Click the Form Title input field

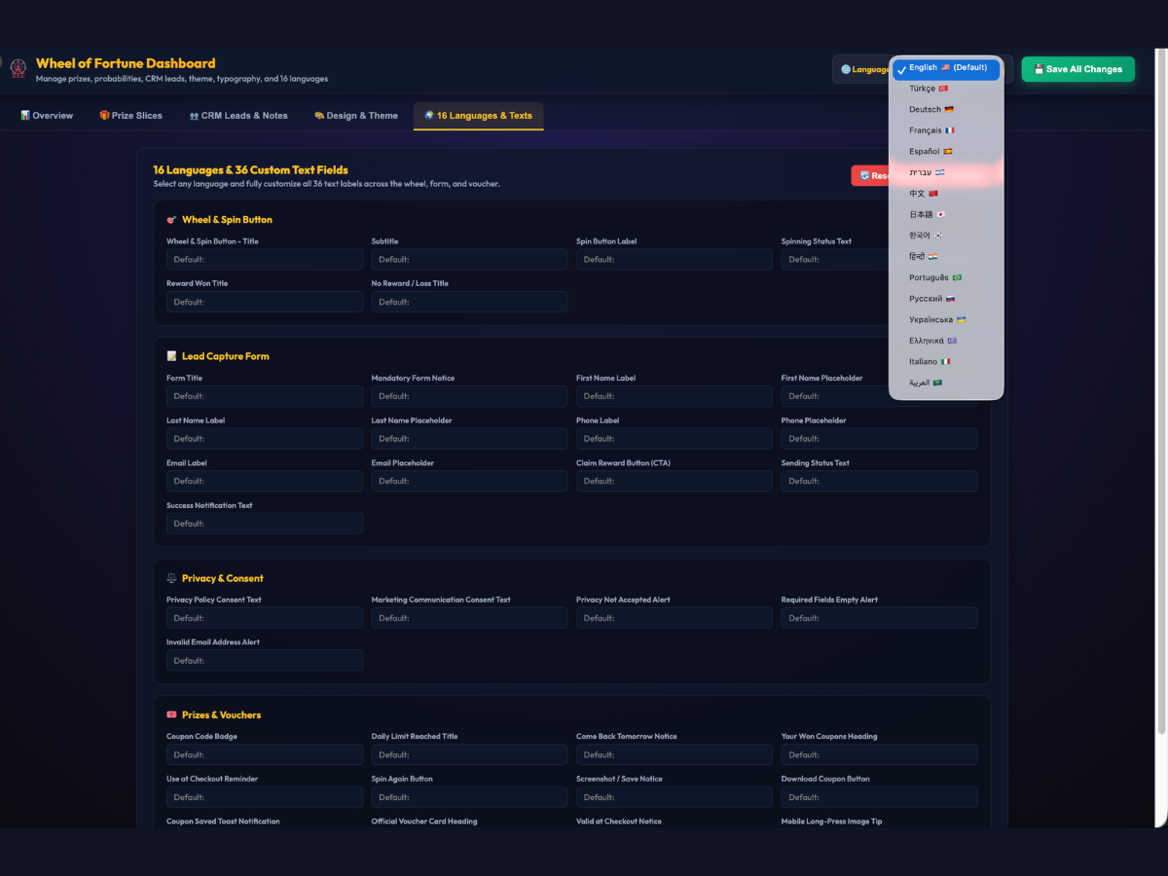coord(265,396)
